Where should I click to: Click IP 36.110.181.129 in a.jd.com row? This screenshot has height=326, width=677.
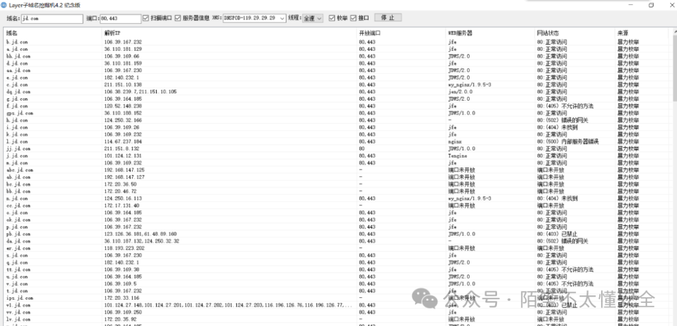click(123, 49)
